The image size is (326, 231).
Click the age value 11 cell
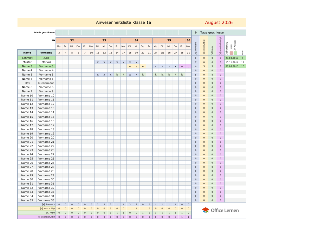pos(242,62)
